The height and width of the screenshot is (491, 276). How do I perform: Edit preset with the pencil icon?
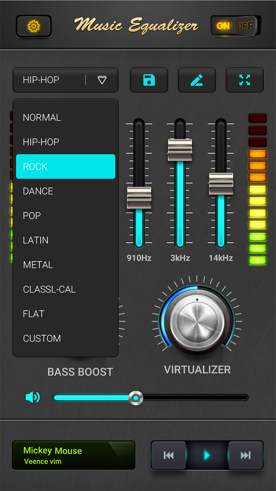[x=197, y=80]
